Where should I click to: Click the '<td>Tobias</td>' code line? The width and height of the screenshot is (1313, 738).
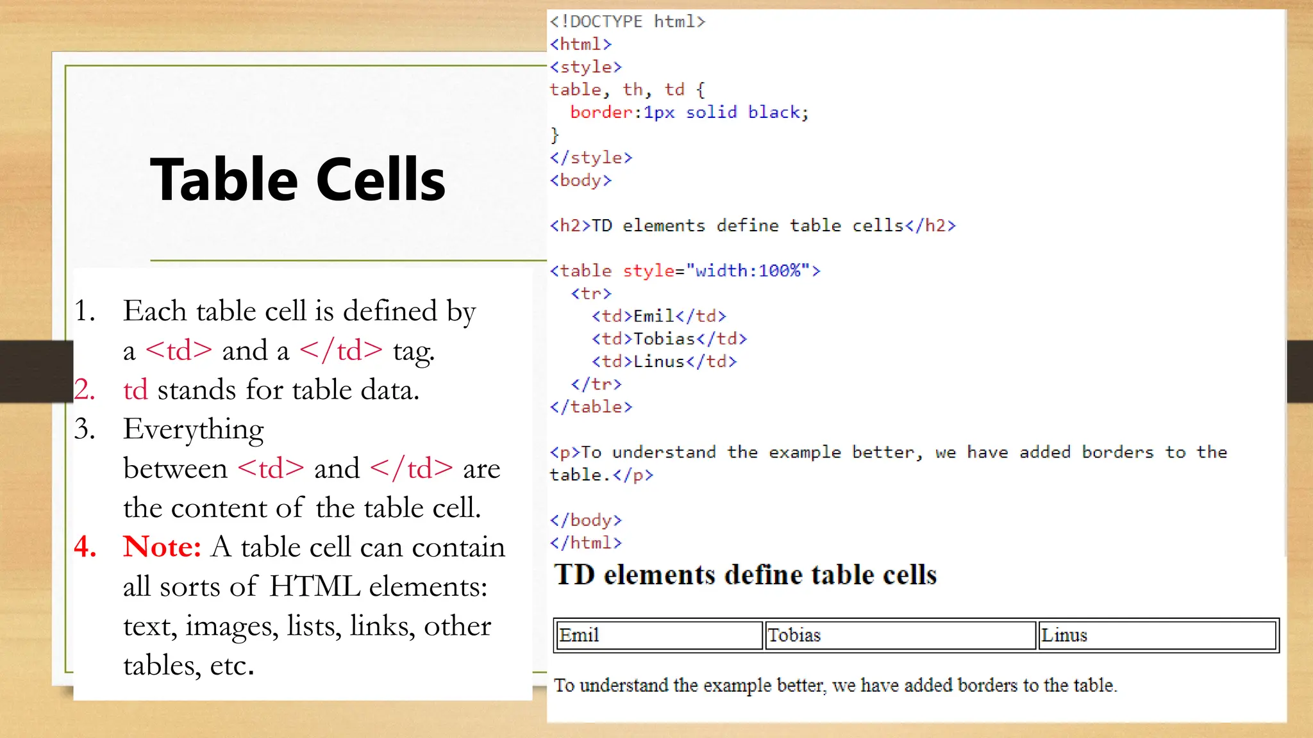(x=669, y=338)
